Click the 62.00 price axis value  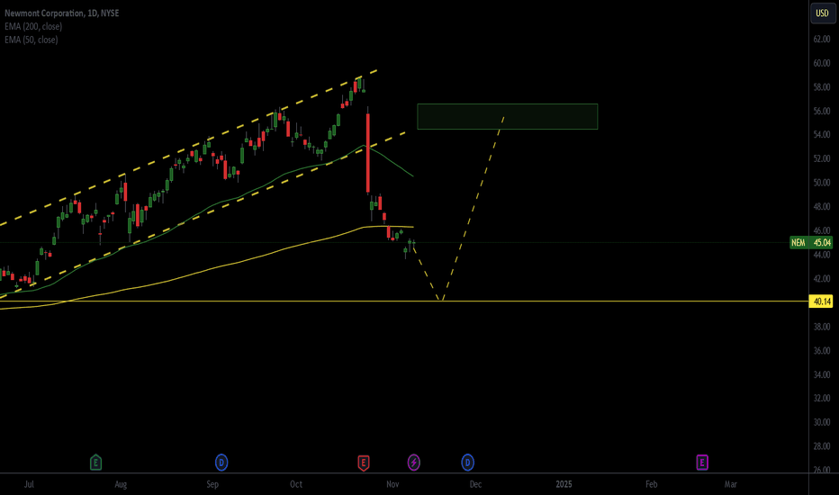coord(822,39)
